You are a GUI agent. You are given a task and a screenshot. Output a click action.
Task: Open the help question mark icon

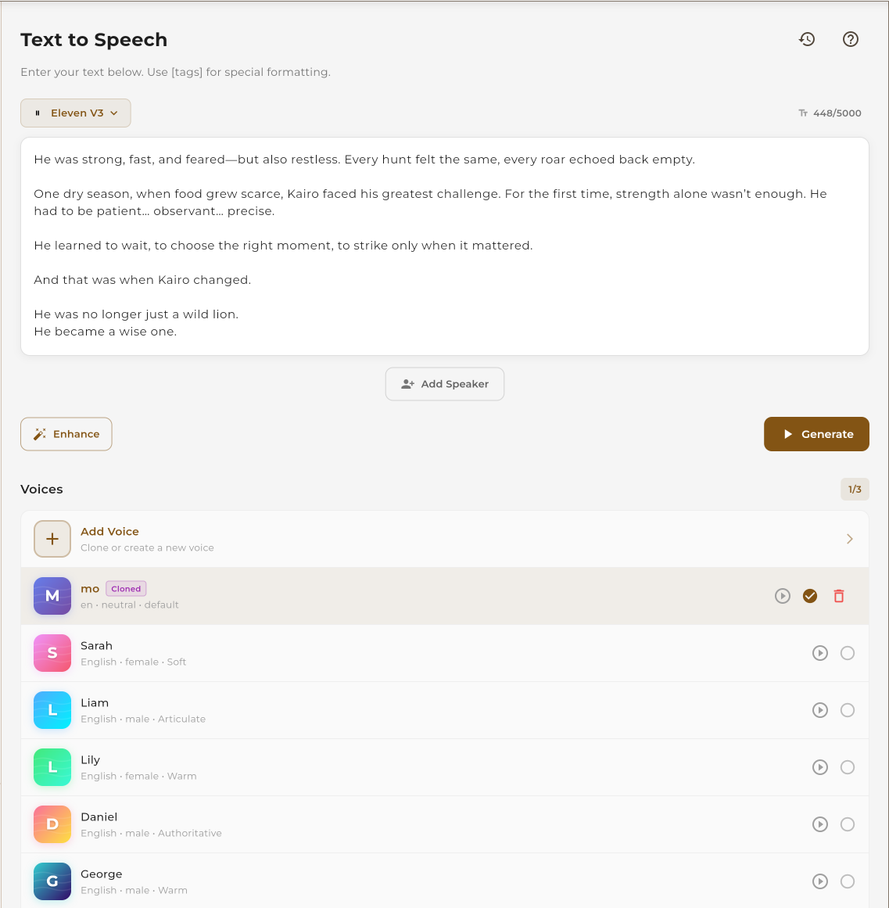(x=850, y=39)
